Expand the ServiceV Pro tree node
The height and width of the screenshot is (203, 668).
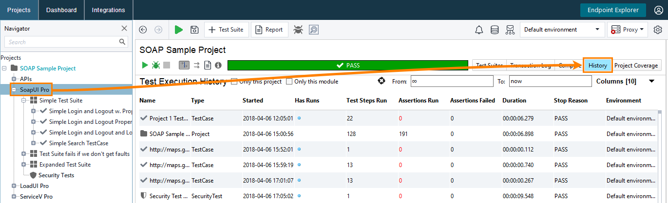click(14, 197)
